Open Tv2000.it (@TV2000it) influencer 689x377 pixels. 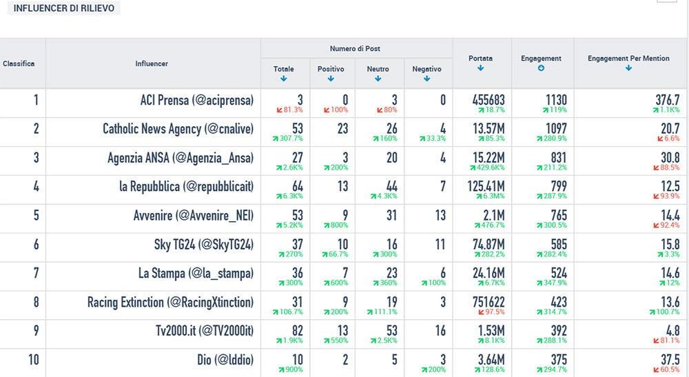pyautogui.click(x=205, y=331)
